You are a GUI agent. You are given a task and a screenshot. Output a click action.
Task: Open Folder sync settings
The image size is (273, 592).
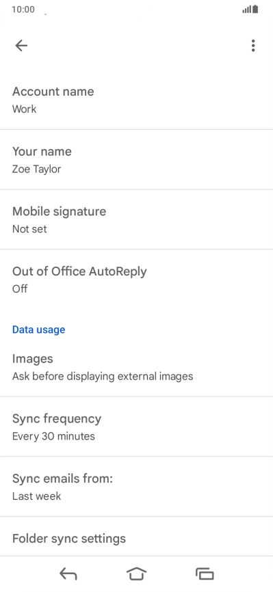[137, 538]
